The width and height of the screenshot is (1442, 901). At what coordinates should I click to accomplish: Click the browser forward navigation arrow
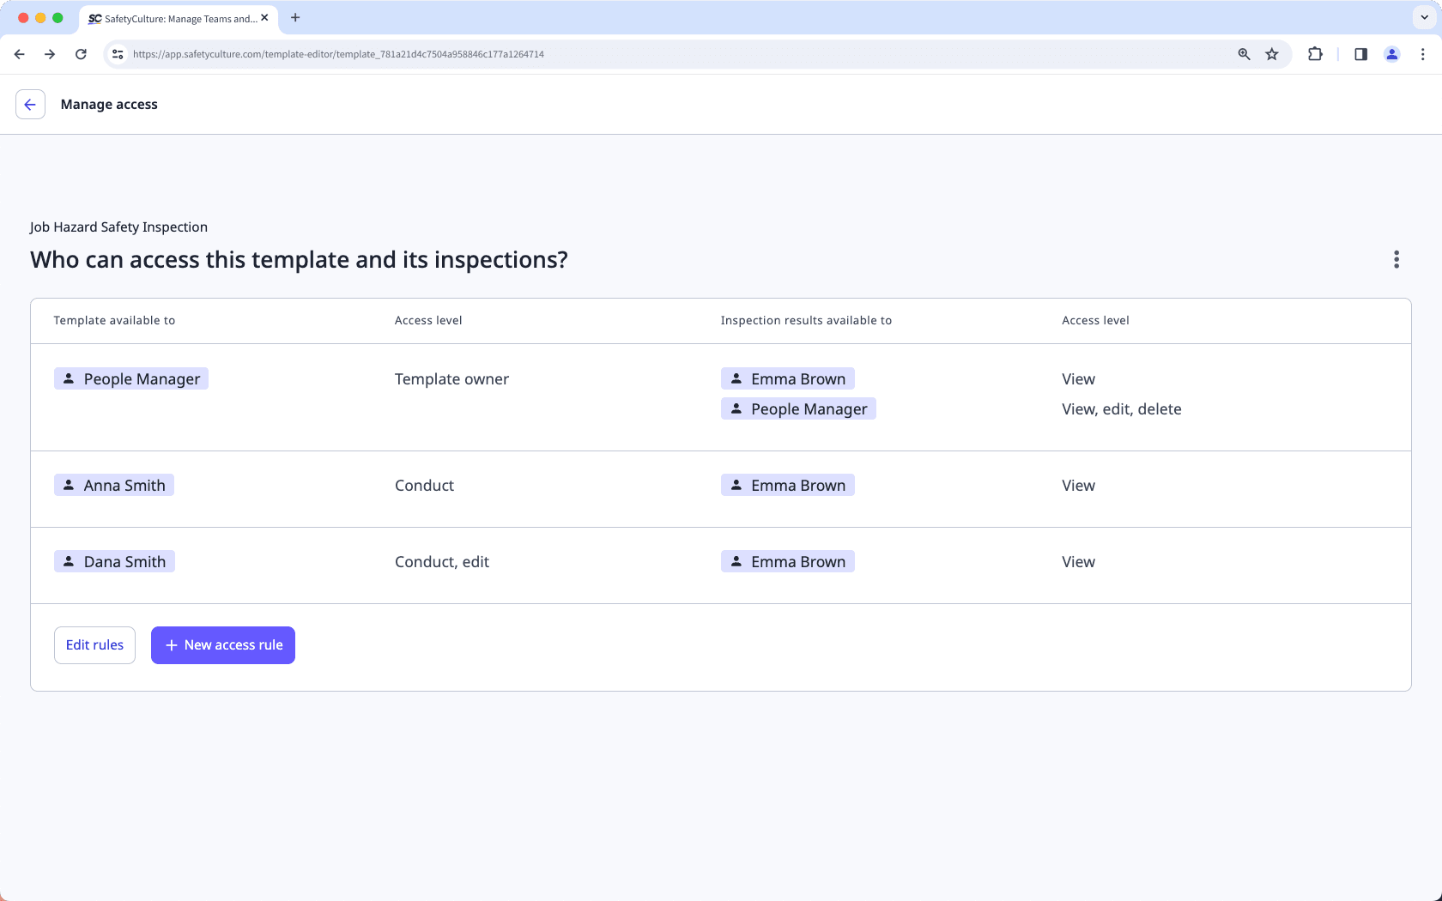click(x=50, y=54)
